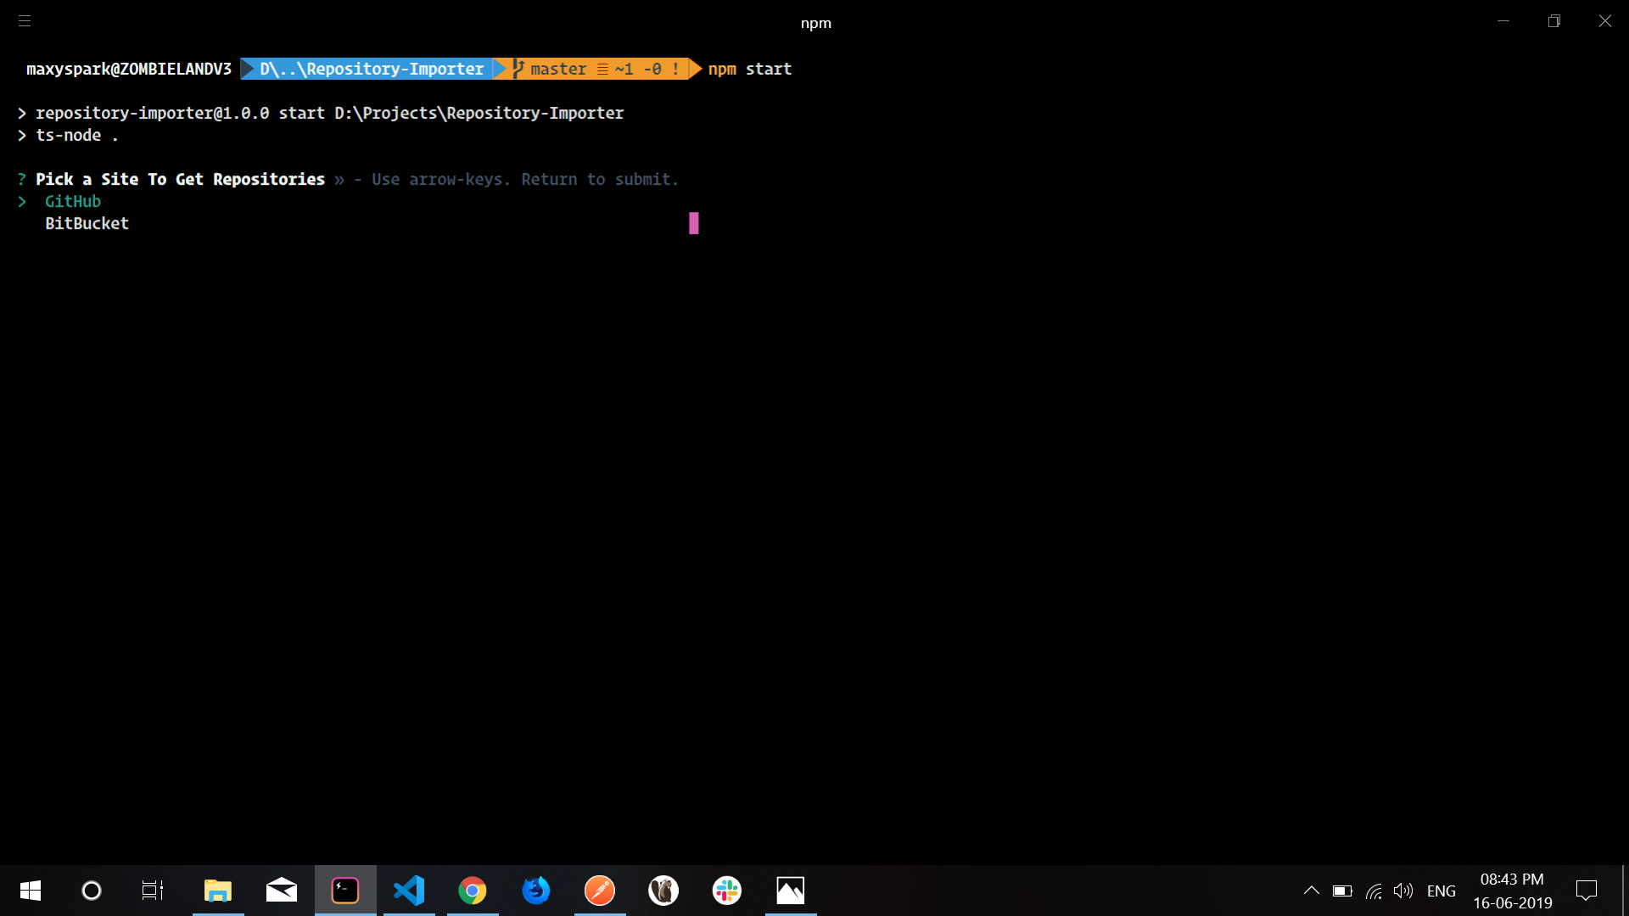
Task: Open the Windows Start menu
Action: point(31,891)
